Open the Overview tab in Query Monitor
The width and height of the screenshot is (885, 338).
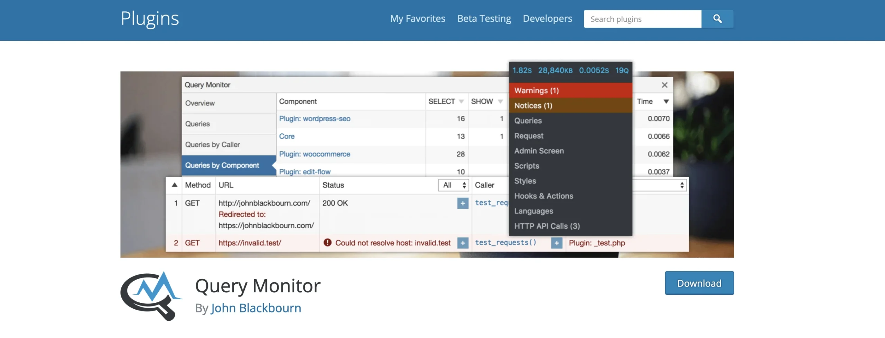(229, 103)
